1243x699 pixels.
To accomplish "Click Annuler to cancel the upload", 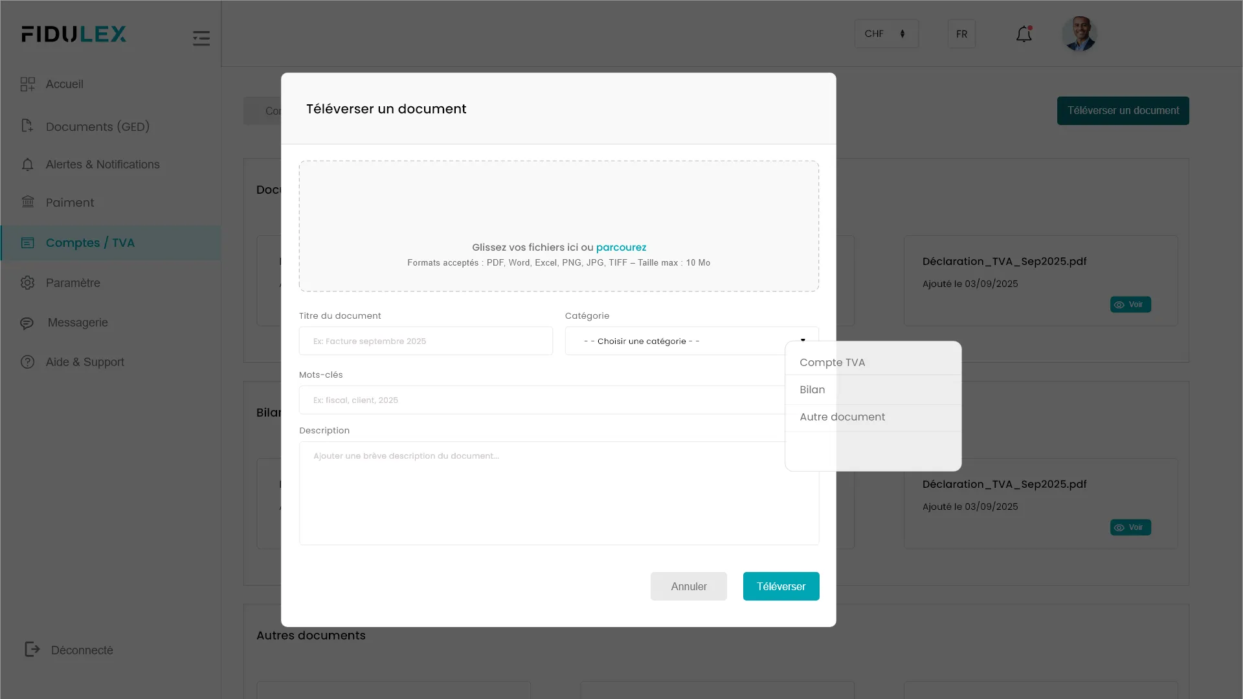I will tap(688, 586).
